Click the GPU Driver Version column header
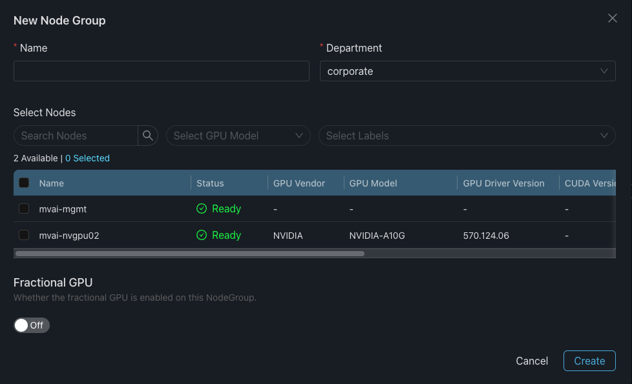632x384 pixels. pos(503,183)
